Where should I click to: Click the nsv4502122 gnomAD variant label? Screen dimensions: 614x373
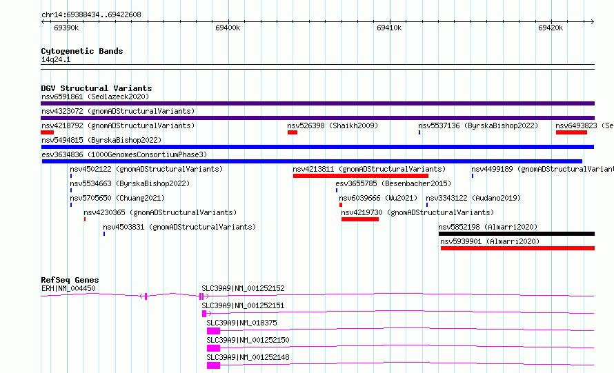click(146, 169)
